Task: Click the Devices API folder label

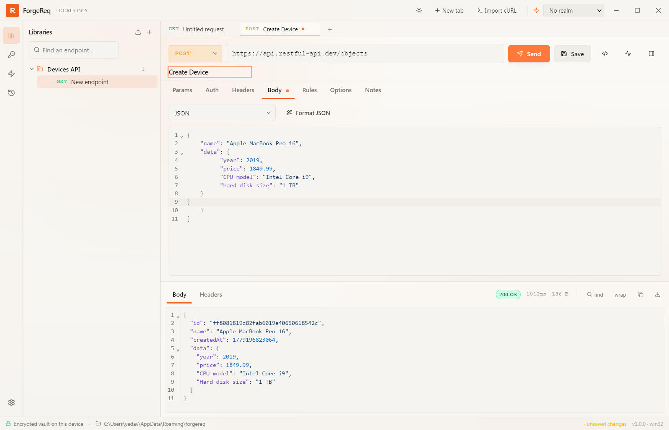Action: coord(64,69)
